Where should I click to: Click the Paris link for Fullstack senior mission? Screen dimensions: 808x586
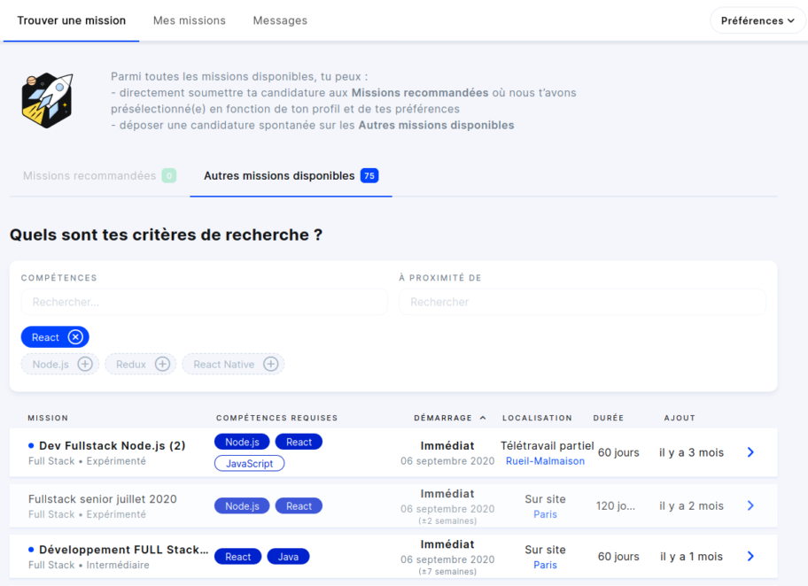tap(544, 513)
